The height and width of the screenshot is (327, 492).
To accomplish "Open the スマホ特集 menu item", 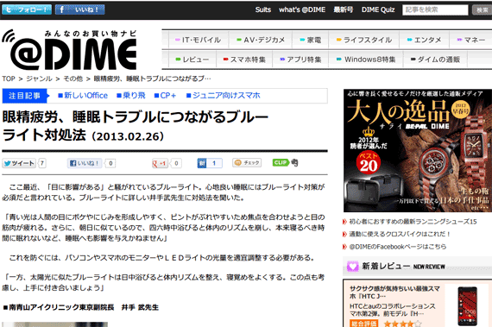I will [x=244, y=60].
